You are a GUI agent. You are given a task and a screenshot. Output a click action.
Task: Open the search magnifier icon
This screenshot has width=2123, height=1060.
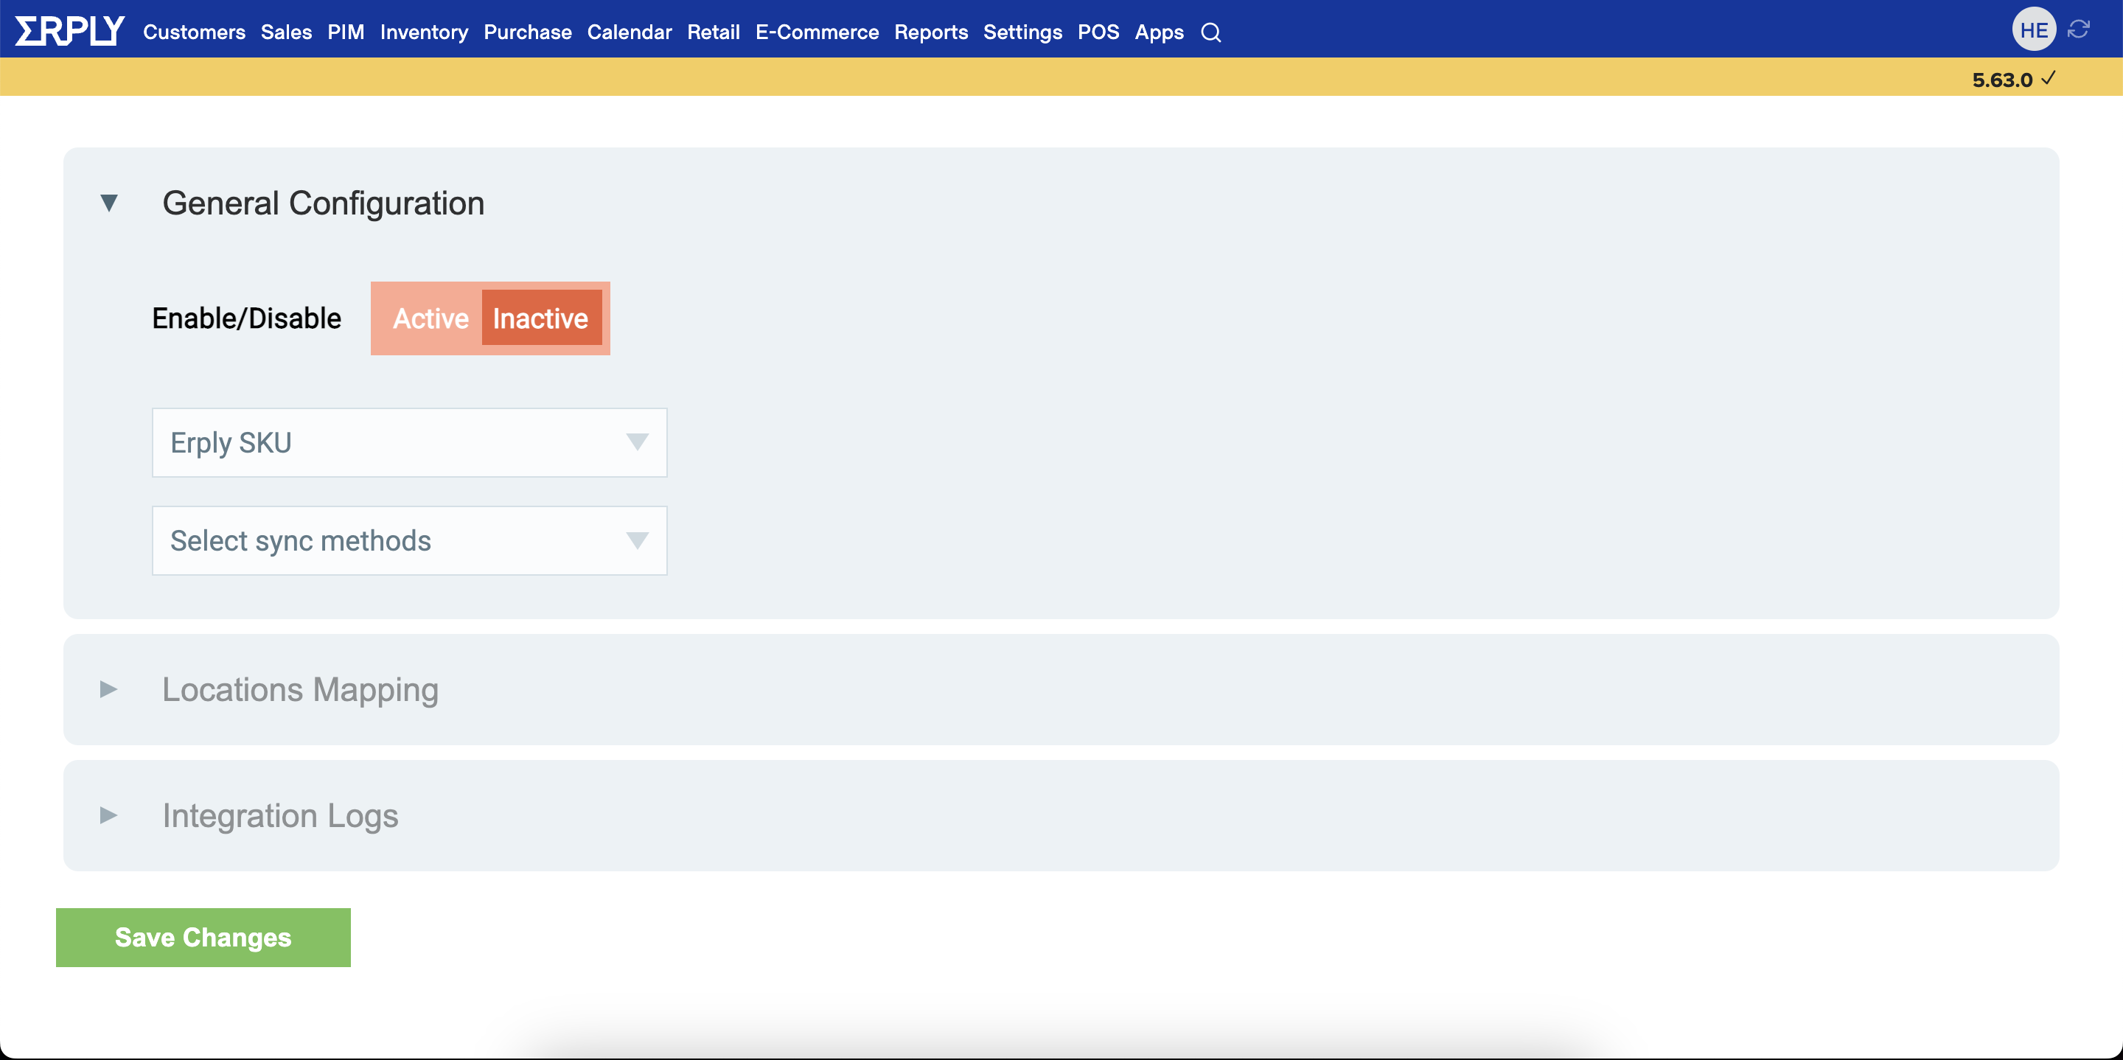(x=1210, y=32)
